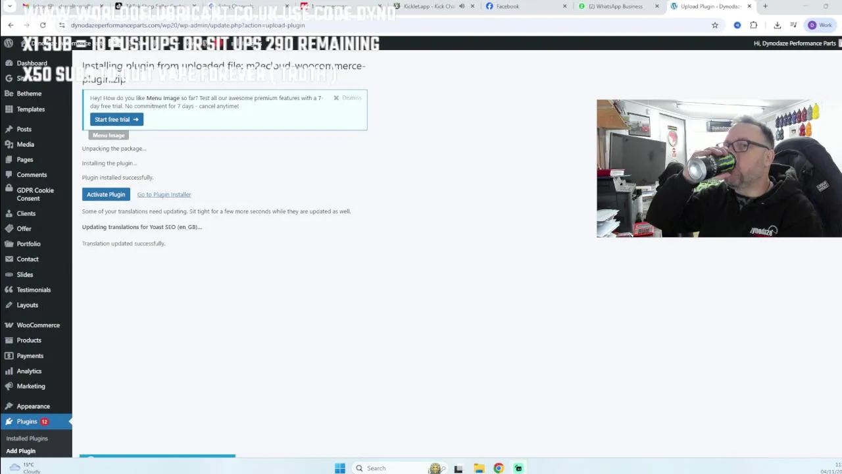
Task: Click 'Translation updated successfully.' text
Action: 124,244
